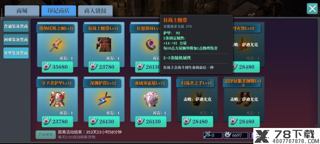Select the 冰域寒霜冕 spiked helmet icon
Screen dimensions: 320x144
(151, 99)
